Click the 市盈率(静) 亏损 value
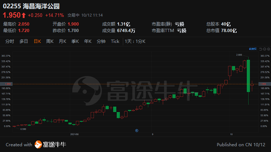 point(179,24)
